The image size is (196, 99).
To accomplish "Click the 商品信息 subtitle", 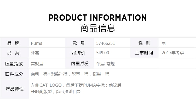I will 98,28.
